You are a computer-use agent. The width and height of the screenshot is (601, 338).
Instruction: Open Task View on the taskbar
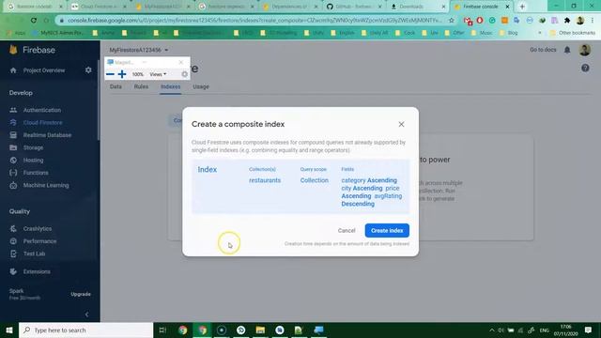click(162, 330)
